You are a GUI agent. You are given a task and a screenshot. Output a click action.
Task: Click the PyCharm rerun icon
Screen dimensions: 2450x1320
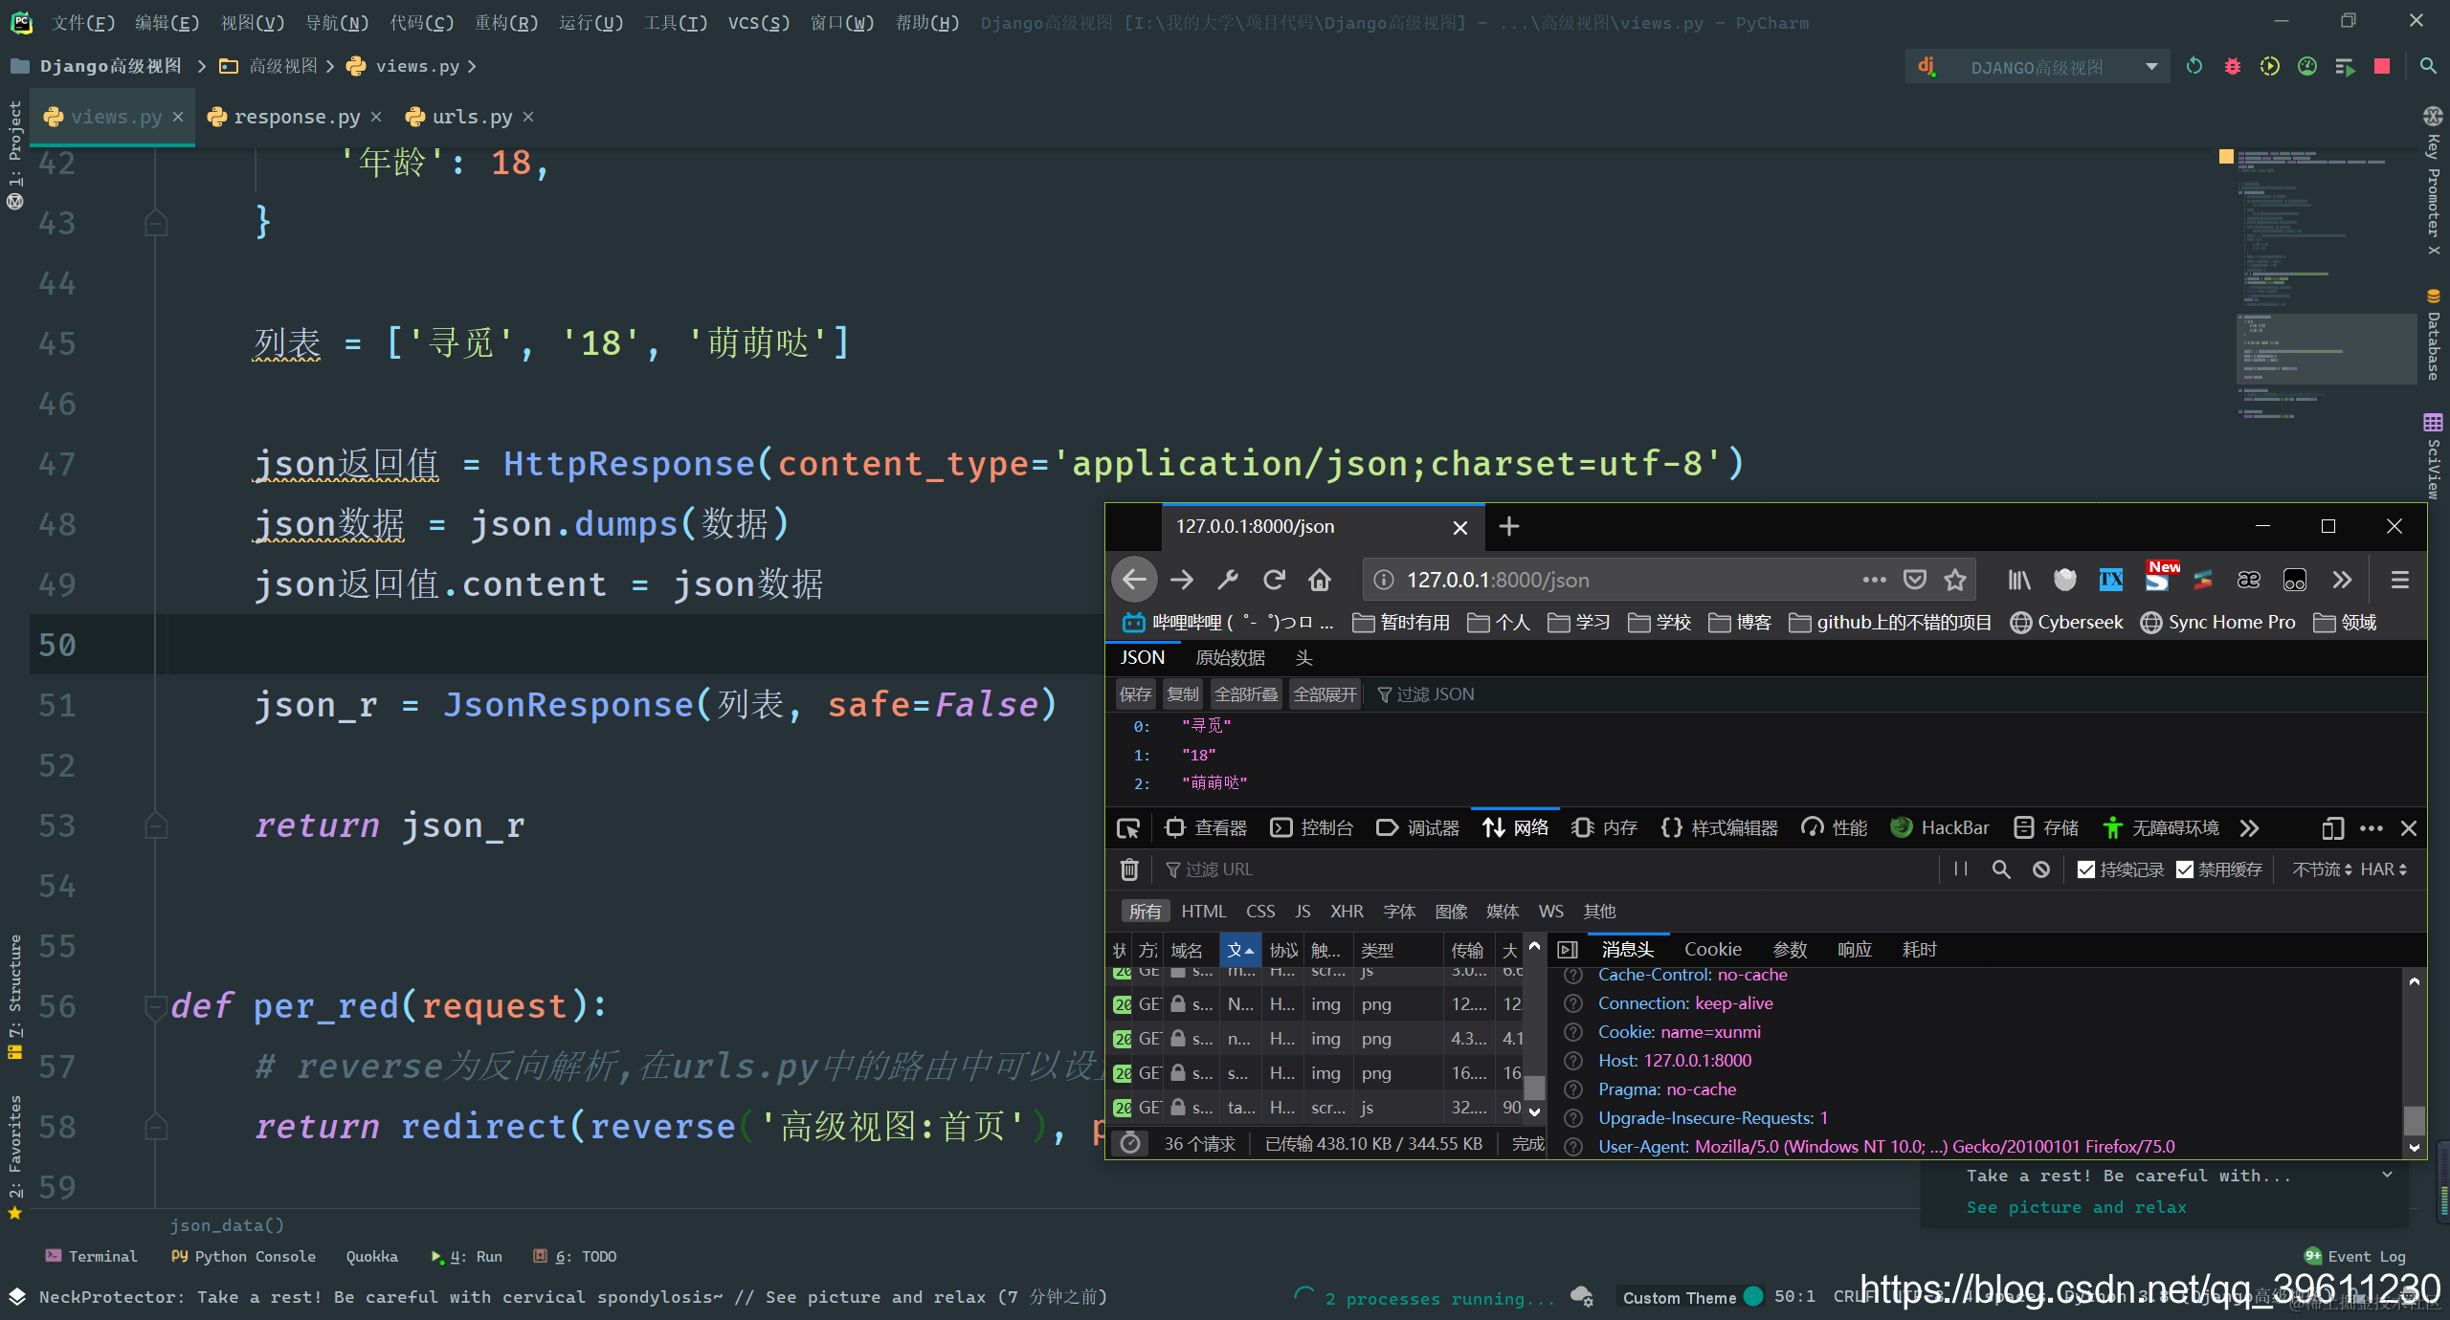2194,67
